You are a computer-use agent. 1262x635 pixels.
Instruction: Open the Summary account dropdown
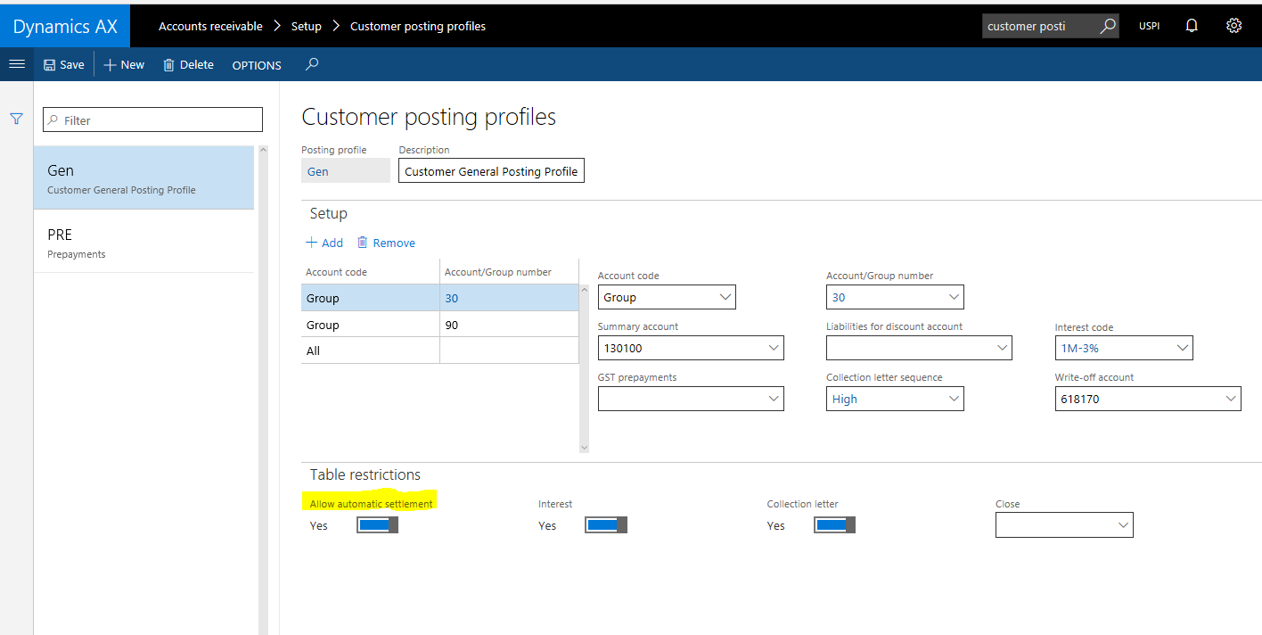click(x=774, y=347)
